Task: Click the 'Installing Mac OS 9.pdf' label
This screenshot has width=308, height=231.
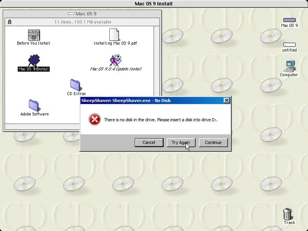Action: (x=115, y=43)
